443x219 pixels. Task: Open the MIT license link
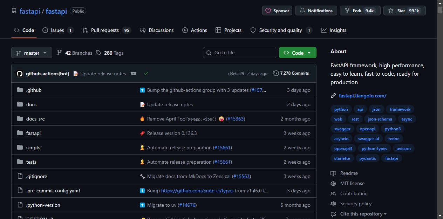pyautogui.click(x=352, y=183)
